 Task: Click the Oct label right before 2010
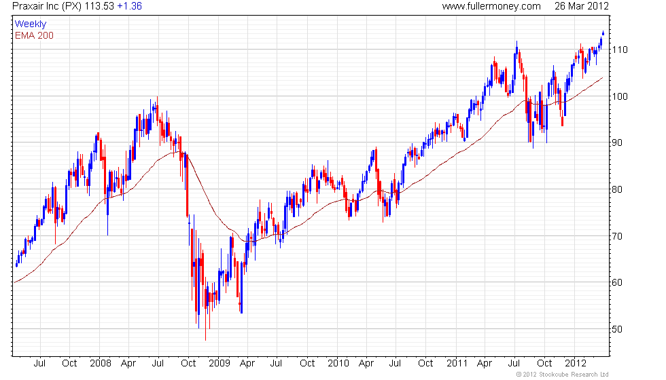(x=307, y=363)
